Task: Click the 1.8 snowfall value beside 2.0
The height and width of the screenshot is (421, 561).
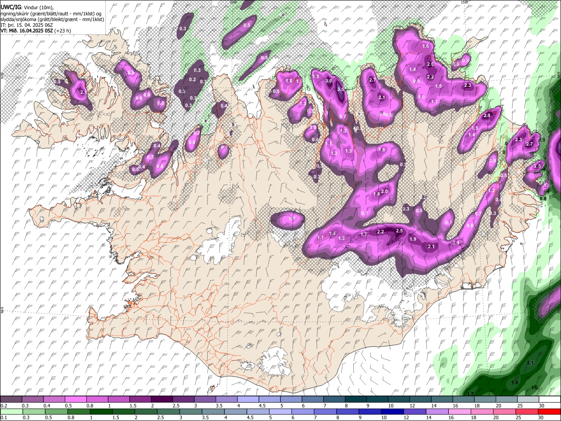Action: tap(376, 194)
